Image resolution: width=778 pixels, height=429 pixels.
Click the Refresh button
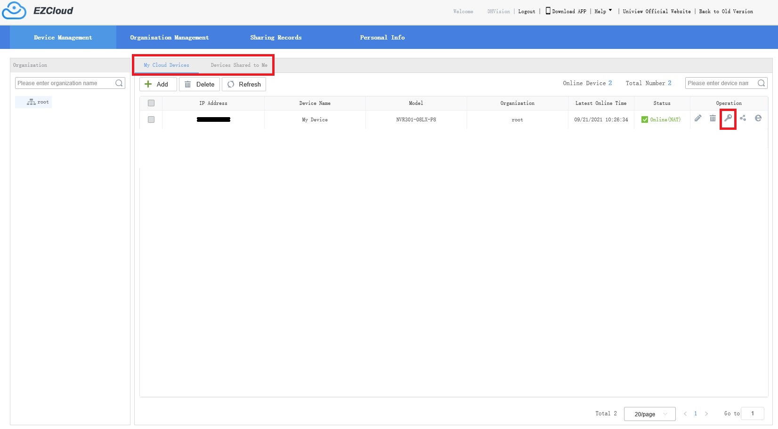coord(244,84)
